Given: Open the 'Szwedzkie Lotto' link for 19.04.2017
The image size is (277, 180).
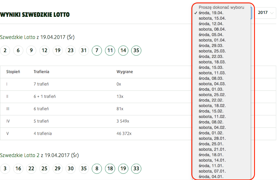Looking at the screenshot, I should click(x=18, y=37).
